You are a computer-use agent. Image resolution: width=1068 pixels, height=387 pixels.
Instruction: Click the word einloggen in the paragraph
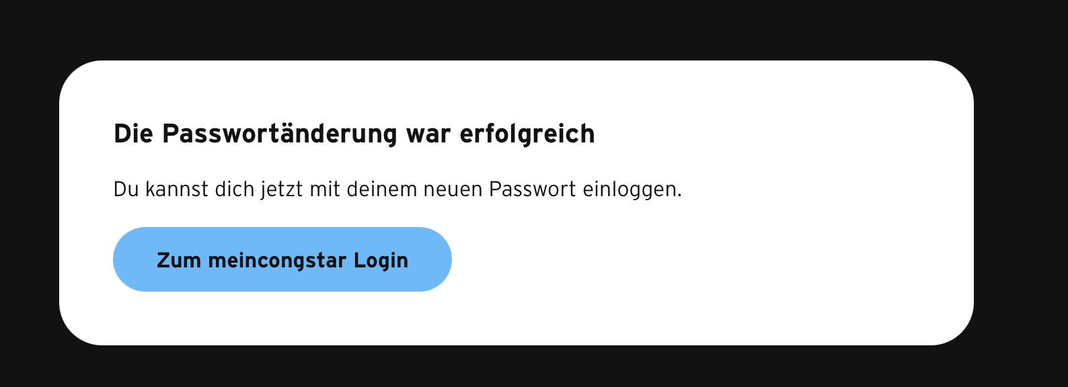[632, 189]
